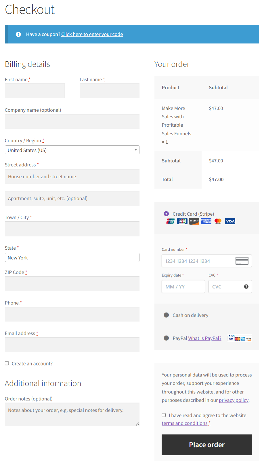
Task: Click the Card number input field
Action: [x=199, y=261]
